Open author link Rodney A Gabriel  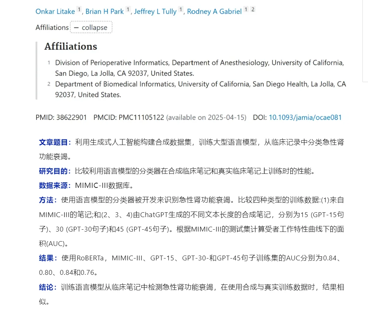[x=214, y=11]
